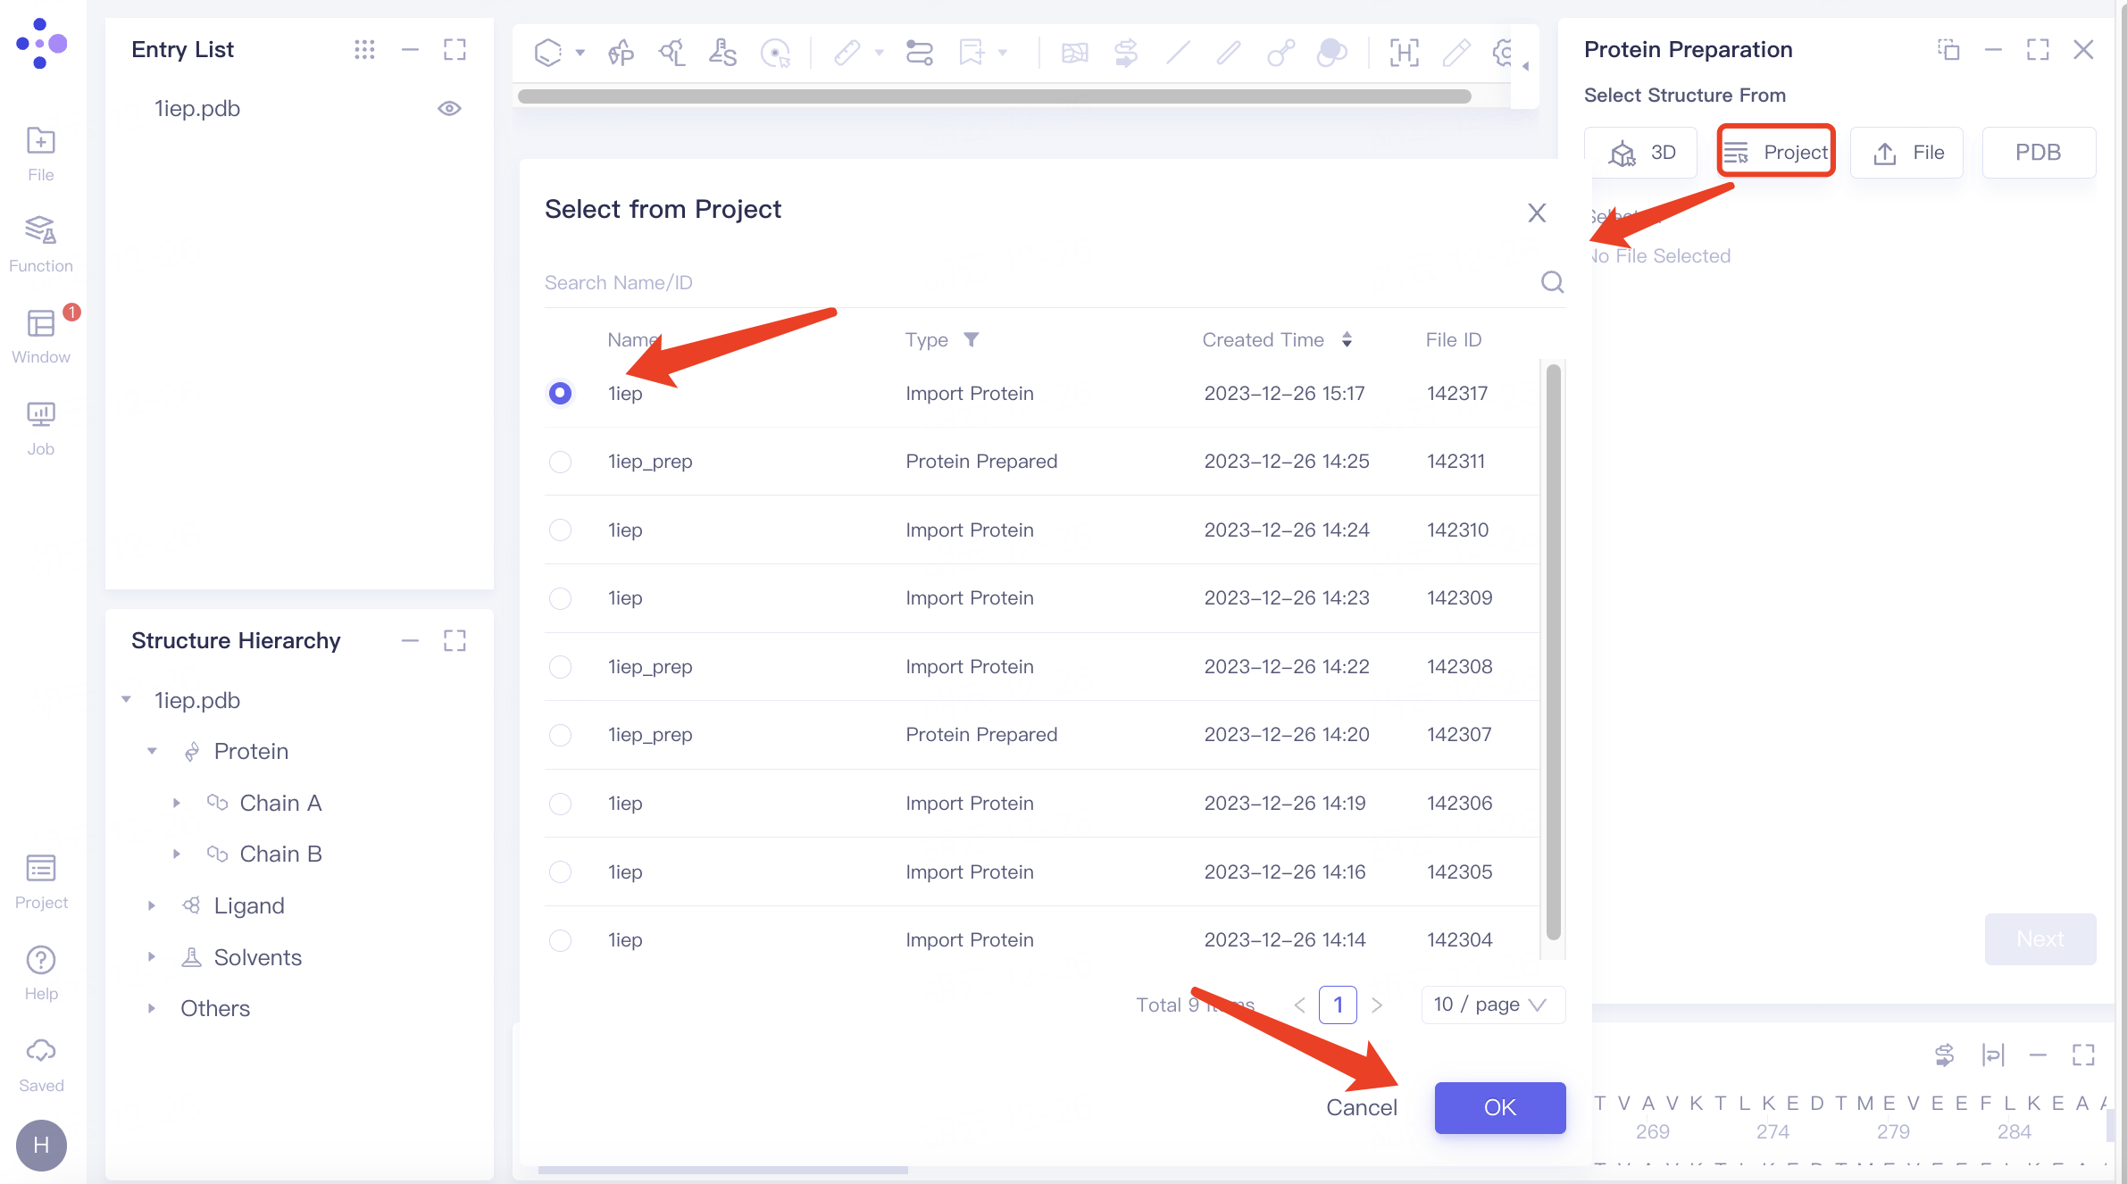The image size is (2127, 1184).
Task: Open the Help icon
Action: pyautogui.click(x=40, y=971)
